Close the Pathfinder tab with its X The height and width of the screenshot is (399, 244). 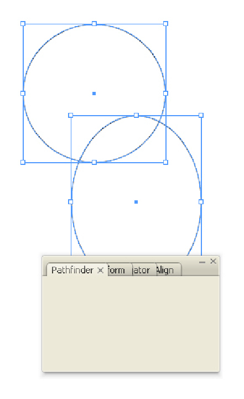click(x=101, y=270)
